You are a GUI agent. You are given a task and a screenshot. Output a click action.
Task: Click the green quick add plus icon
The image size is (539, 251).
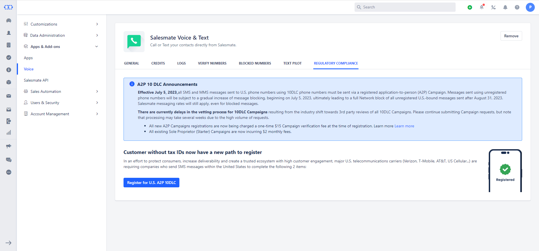tap(470, 7)
